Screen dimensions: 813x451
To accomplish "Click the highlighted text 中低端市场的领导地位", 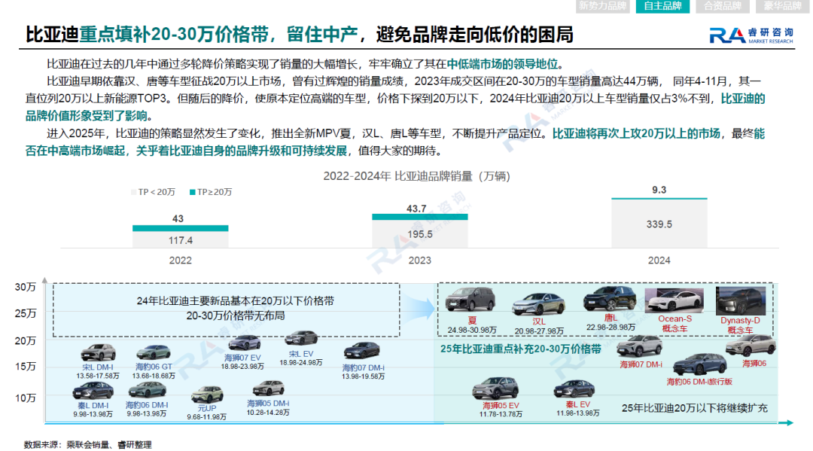I will tap(502, 64).
